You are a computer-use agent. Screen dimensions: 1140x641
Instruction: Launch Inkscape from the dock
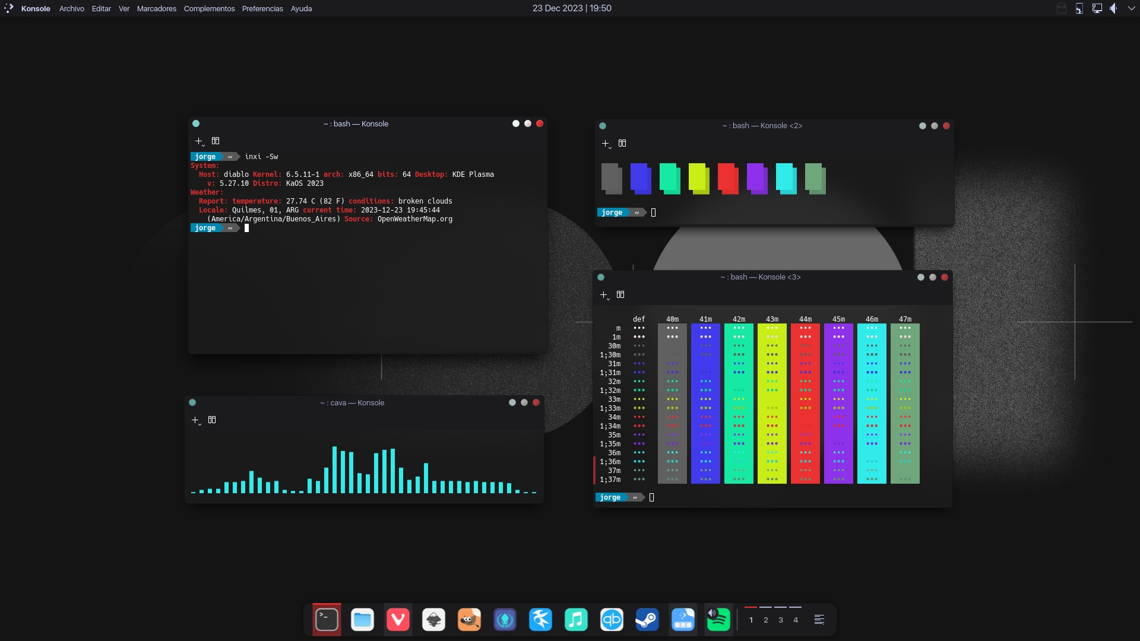[x=433, y=619]
